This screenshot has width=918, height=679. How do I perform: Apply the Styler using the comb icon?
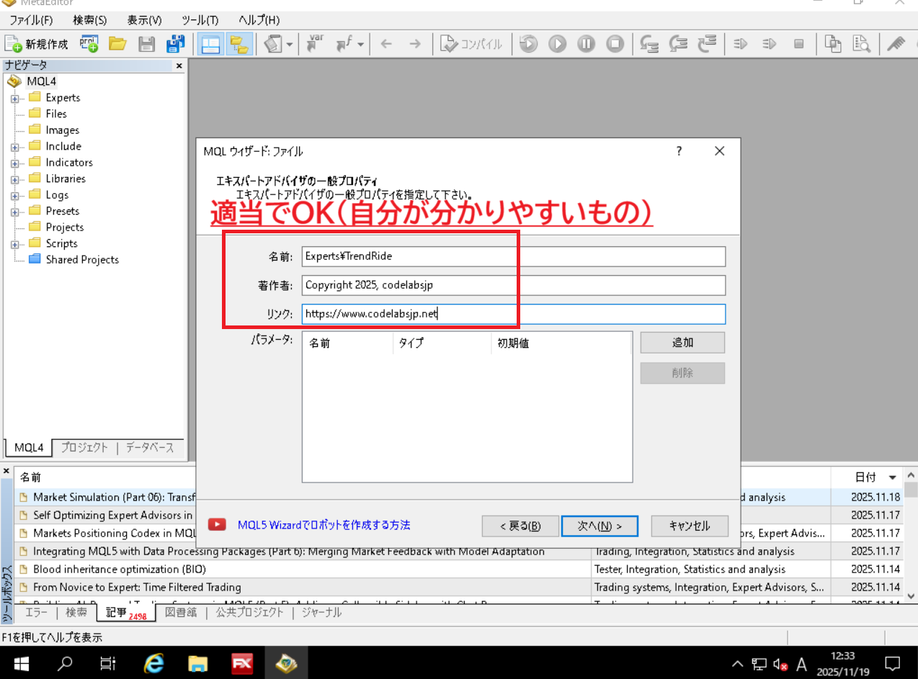896,43
